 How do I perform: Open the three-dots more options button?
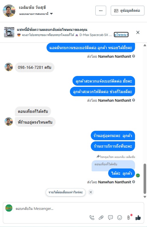point(101,11)
